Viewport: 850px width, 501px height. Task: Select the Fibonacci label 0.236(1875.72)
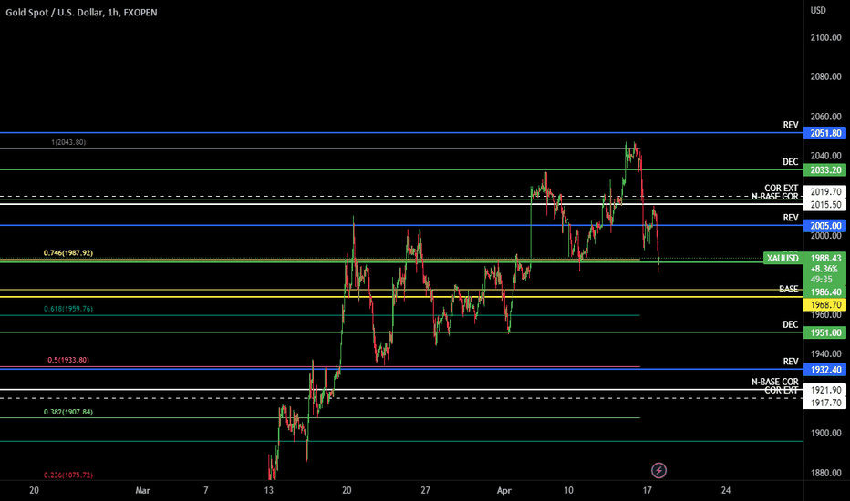tap(67, 475)
